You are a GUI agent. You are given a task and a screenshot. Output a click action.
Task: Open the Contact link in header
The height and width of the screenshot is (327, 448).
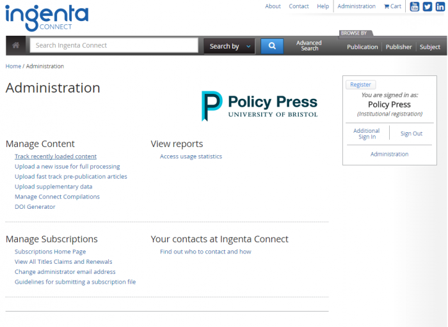click(299, 6)
